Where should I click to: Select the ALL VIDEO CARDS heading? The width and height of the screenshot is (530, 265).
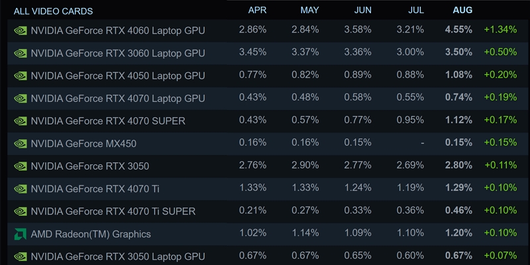tap(53, 11)
